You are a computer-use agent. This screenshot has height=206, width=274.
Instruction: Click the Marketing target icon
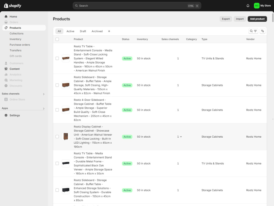(x=6, y=80)
